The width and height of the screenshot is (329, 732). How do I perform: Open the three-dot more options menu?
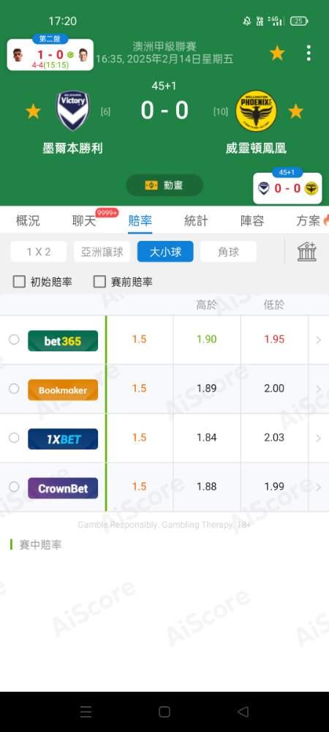click(309, 53)
